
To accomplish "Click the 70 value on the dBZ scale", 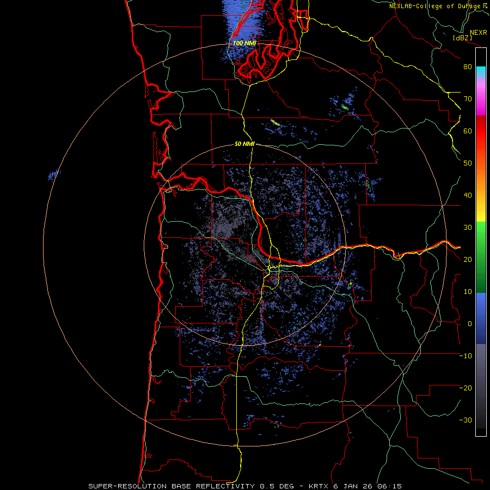I will [x=468, y=99].
